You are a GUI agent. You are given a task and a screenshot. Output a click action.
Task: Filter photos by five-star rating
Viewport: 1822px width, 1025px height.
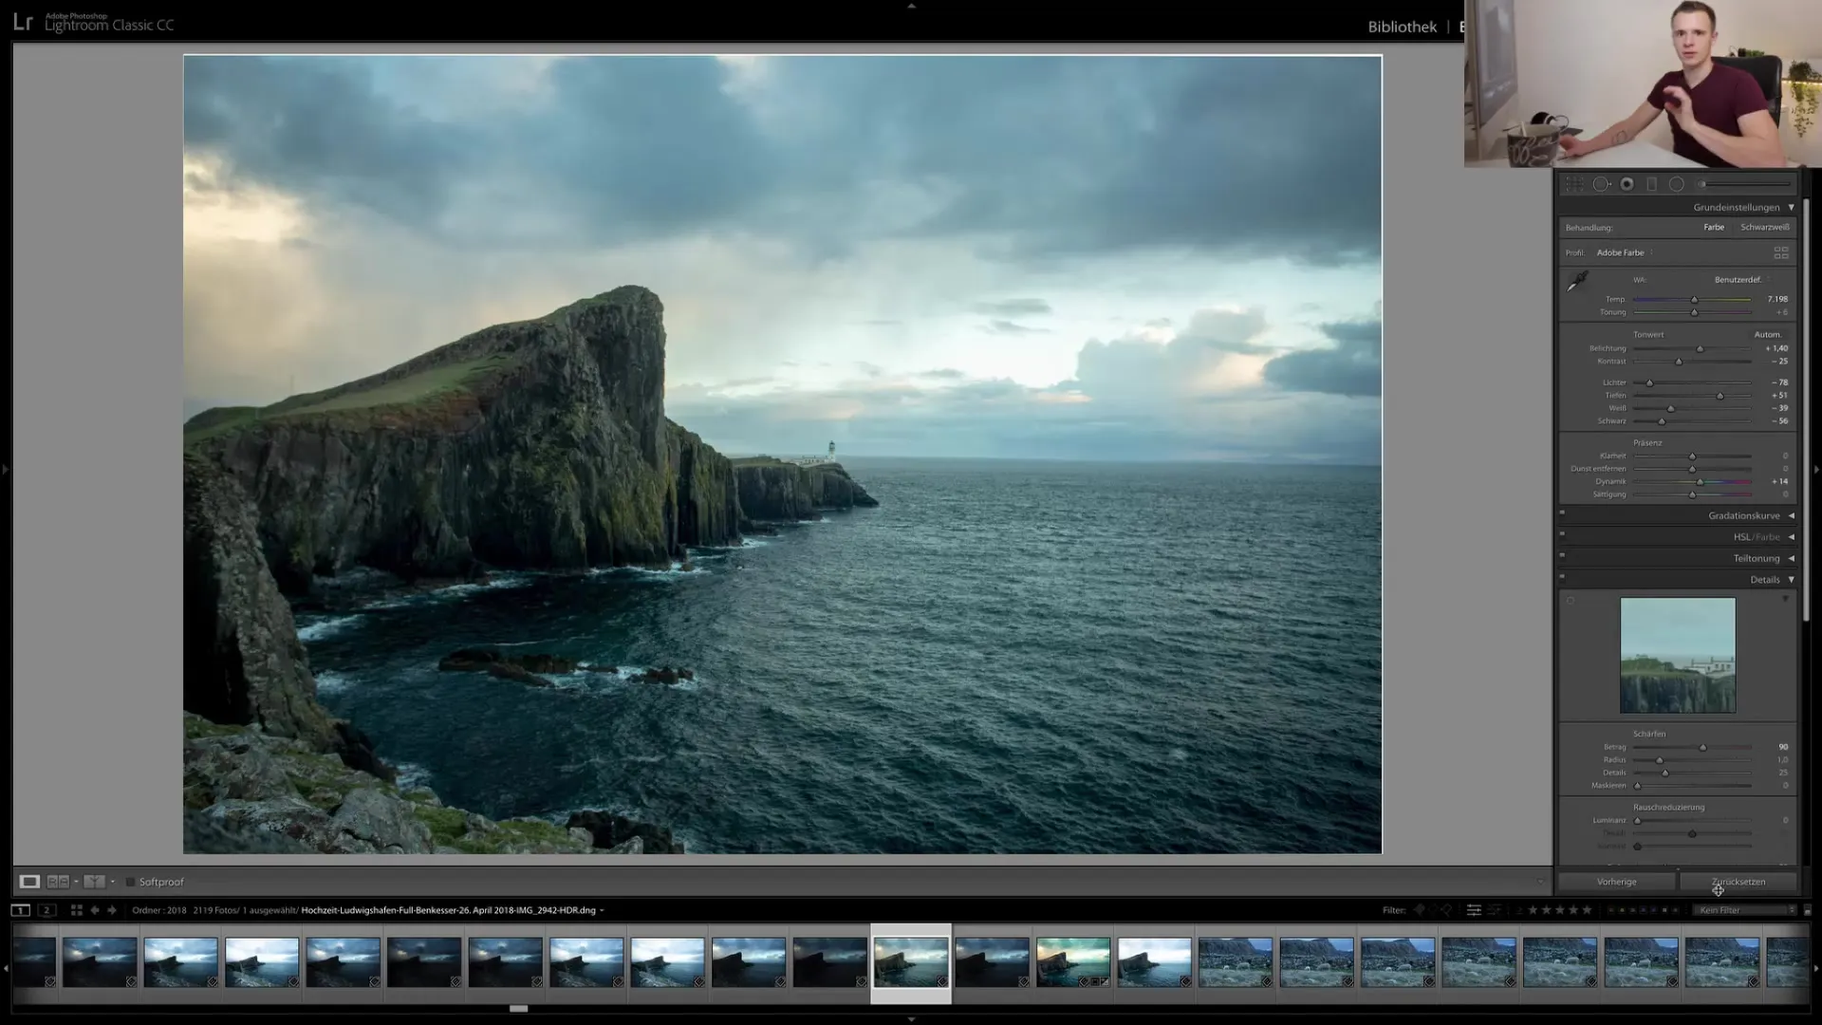click(x=1587, y=910)
